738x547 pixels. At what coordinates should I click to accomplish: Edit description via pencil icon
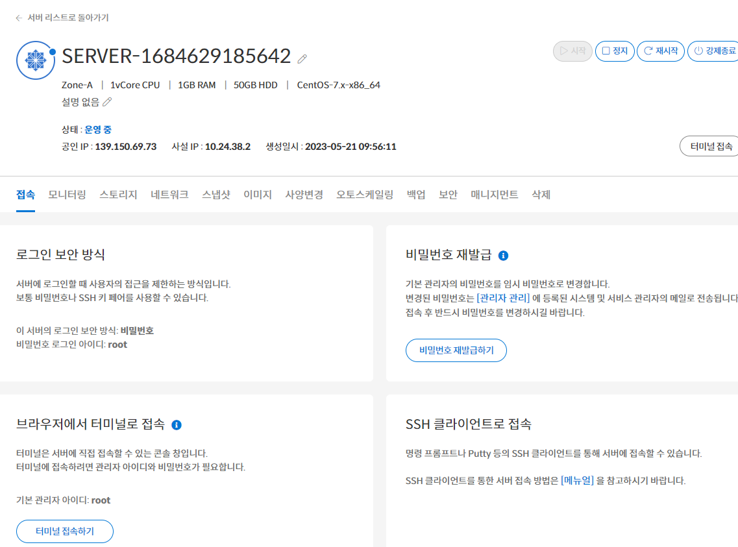point(107,102)
